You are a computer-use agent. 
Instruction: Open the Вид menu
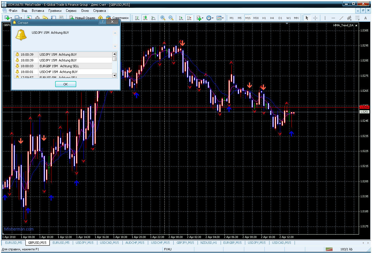pyautogui.click(x=25, y=11)
